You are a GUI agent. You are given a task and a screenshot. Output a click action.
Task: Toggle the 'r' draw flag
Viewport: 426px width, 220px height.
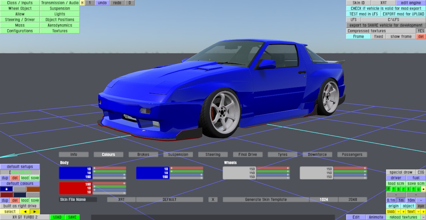point(404,189)
